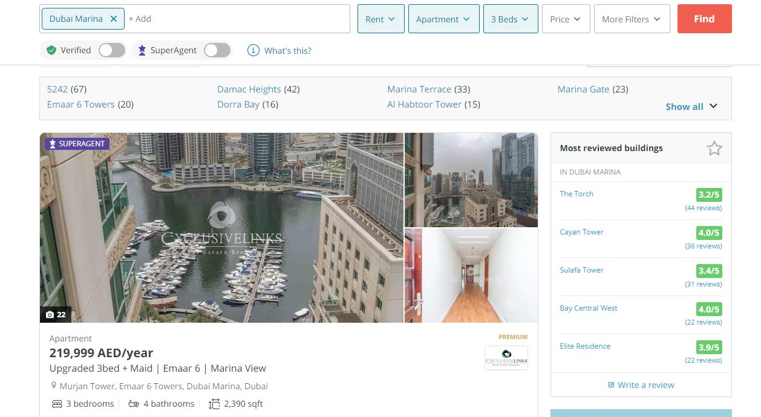Click the purple SuperAgent badge icon
The width and height of the screenshot is (761, 417).
(x=142, y=50)
